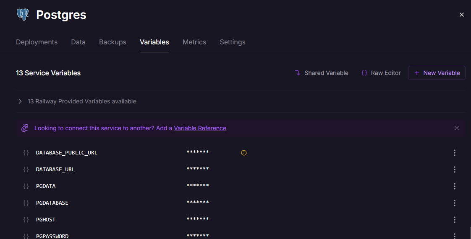Screen dimensions: 471x239
Task: Open the Raw Editor
Action: point(381,73)
